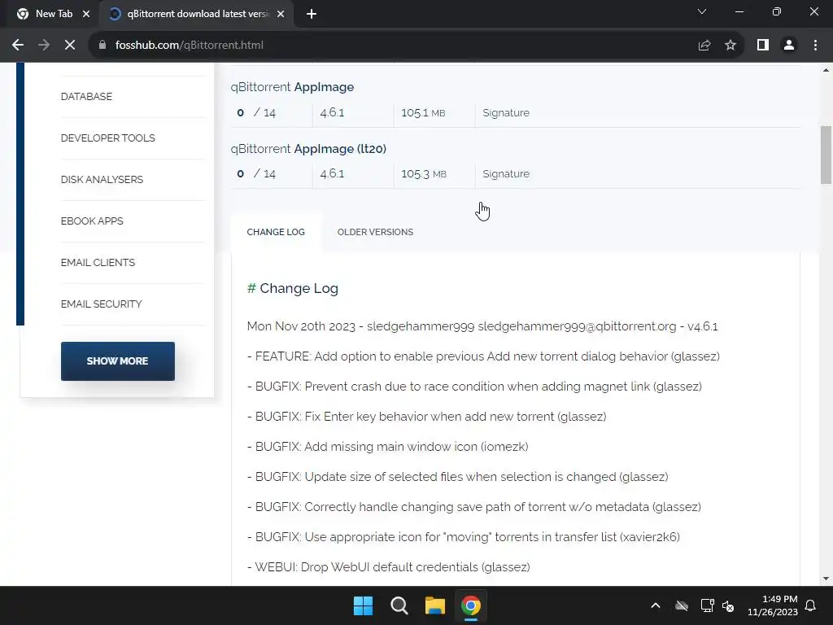
Task: Click the scrollbar up arrow
Action: coord(826,70)
